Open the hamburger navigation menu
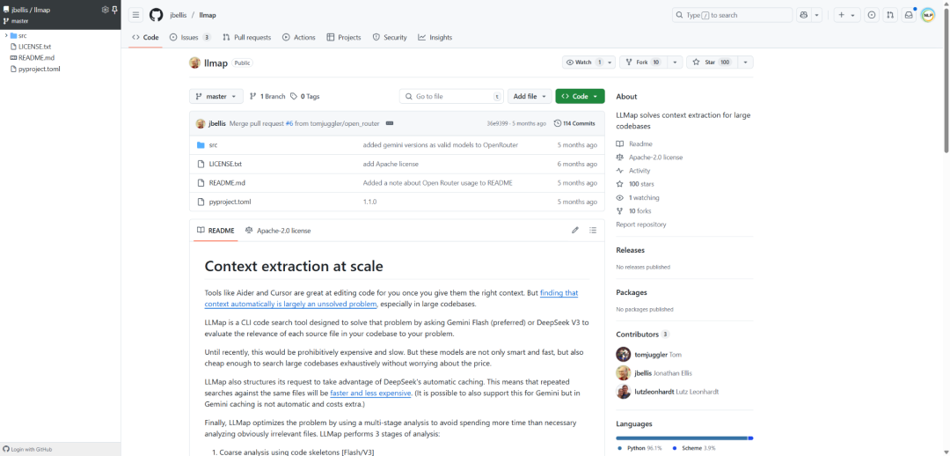Viewport: 950px width, 456px height. (135, 15)
